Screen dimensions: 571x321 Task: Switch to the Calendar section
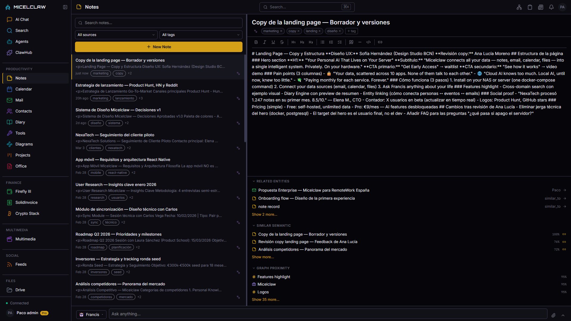point(24,89)
